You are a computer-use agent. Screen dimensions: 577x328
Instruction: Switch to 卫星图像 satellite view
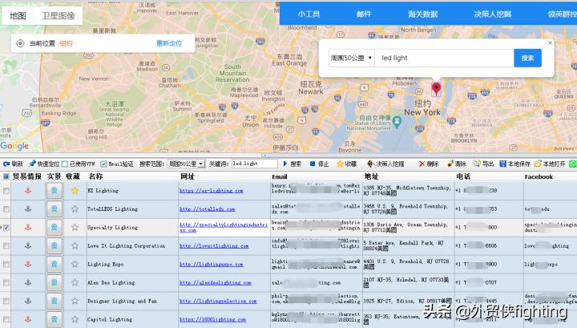(59, 15)
